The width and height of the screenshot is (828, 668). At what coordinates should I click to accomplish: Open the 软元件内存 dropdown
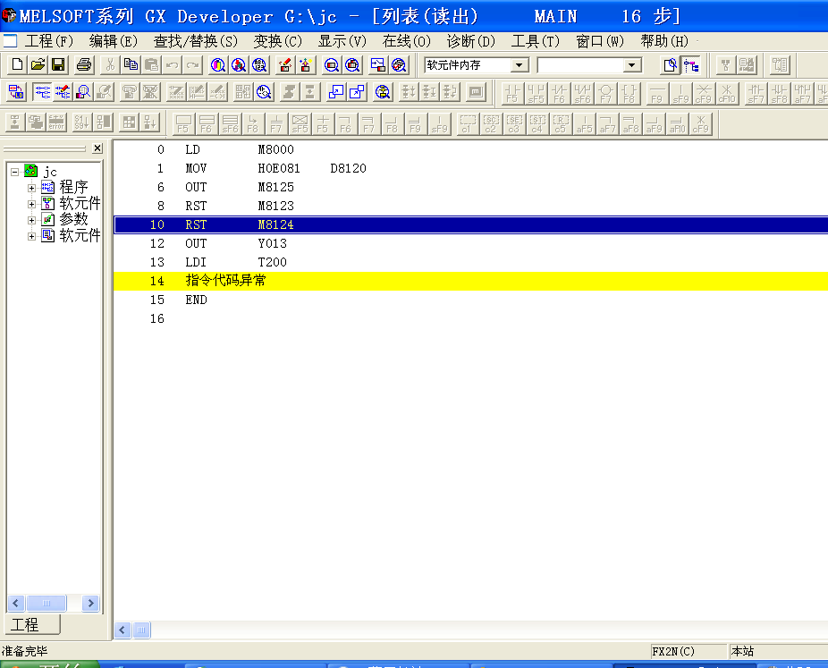(519, 65)
